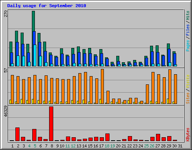The height and width of the screenshot is (150, 192).
Task: Click the 'Visits' legend label
Action: (188, 81)
